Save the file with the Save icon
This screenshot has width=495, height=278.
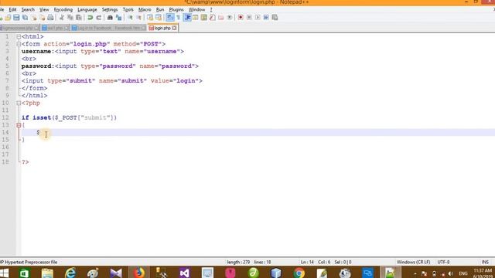(16, 17)
